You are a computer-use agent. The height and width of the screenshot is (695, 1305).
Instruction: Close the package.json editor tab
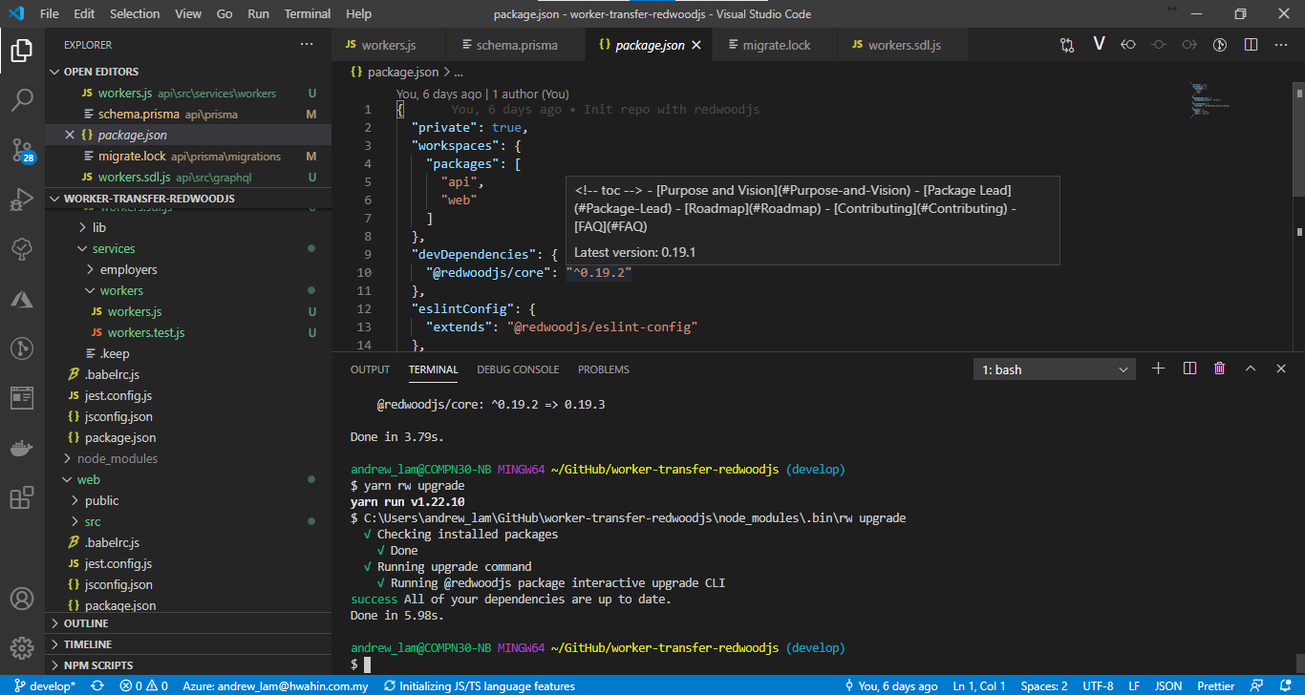click(696, 45)
